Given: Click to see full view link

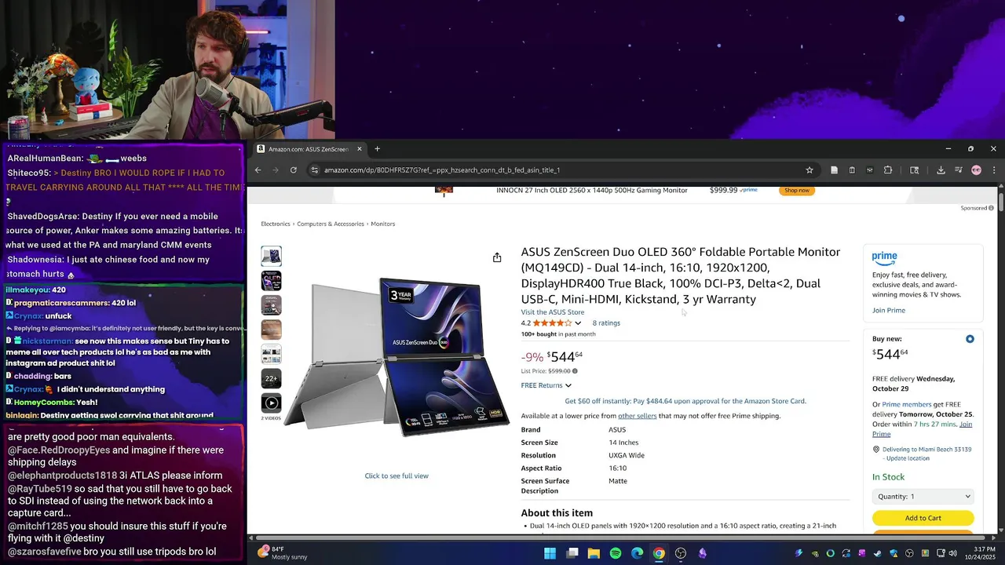Looking at the screenshot, I should click(397, 476).
